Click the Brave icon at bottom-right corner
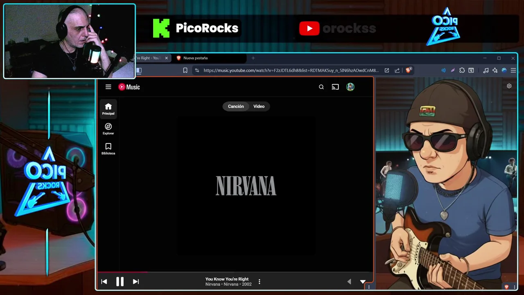 click(506, 287)
